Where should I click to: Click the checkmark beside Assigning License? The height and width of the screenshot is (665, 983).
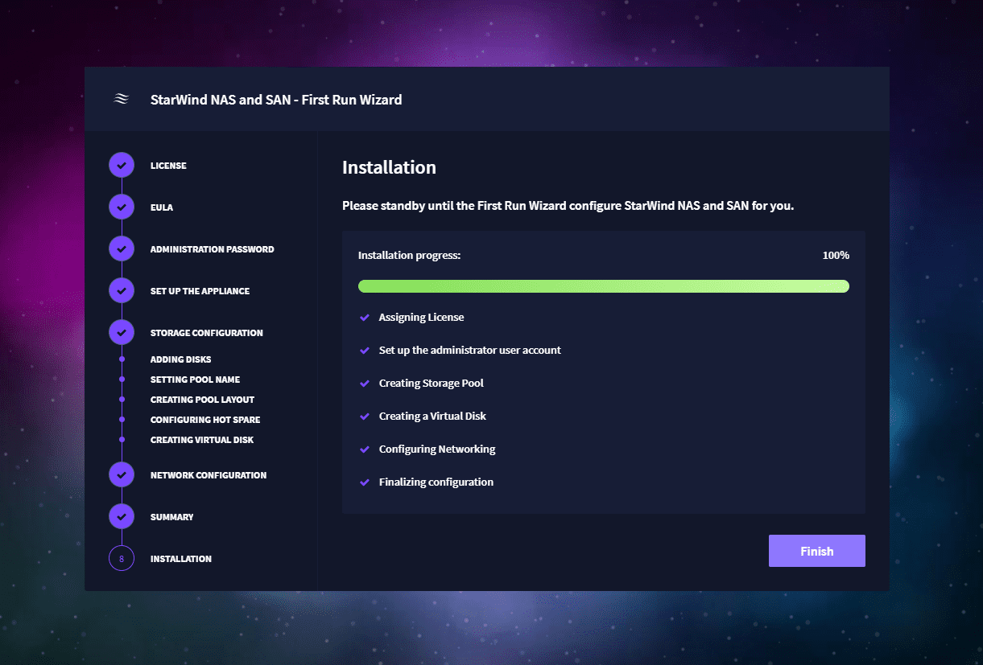point(365,318)
